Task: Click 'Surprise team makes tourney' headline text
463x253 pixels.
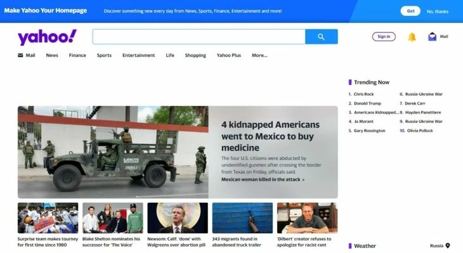Action: coord(48,242)
